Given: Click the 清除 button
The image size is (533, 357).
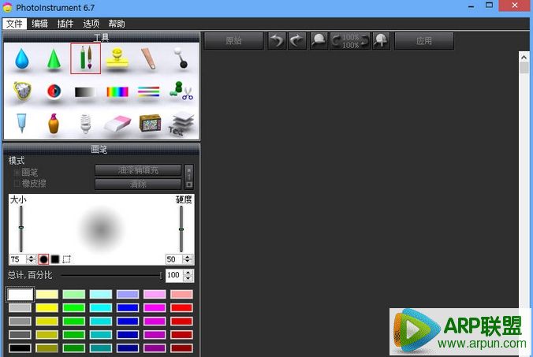Looking at the screenshot, I should (x=138, y=184).
